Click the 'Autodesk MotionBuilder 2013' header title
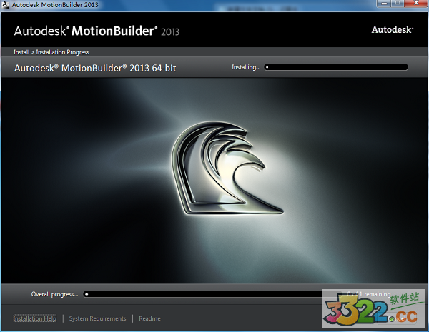Viewport: 429px width, 332px height. 97,31
